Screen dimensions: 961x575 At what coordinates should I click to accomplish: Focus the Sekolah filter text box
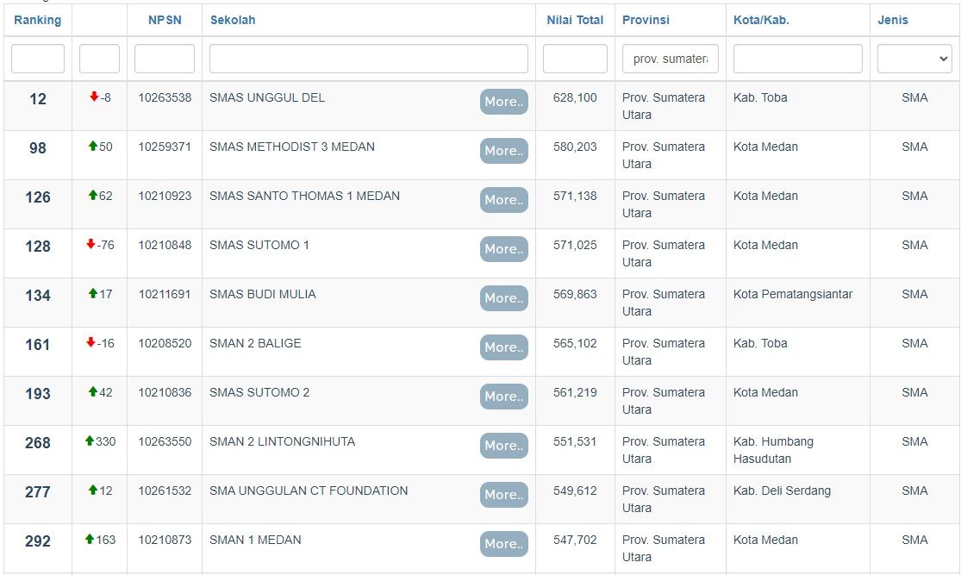[368, 59]
